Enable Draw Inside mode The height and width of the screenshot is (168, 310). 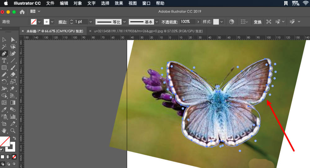point(14,164)
